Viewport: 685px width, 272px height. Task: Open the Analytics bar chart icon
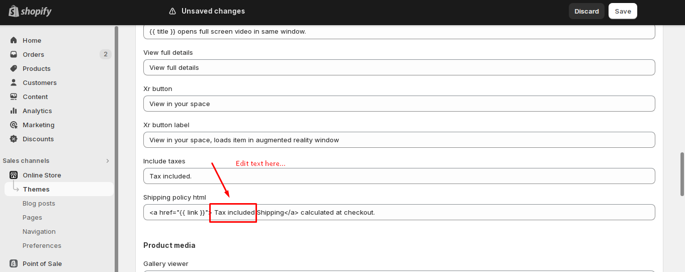pos(14,111)
